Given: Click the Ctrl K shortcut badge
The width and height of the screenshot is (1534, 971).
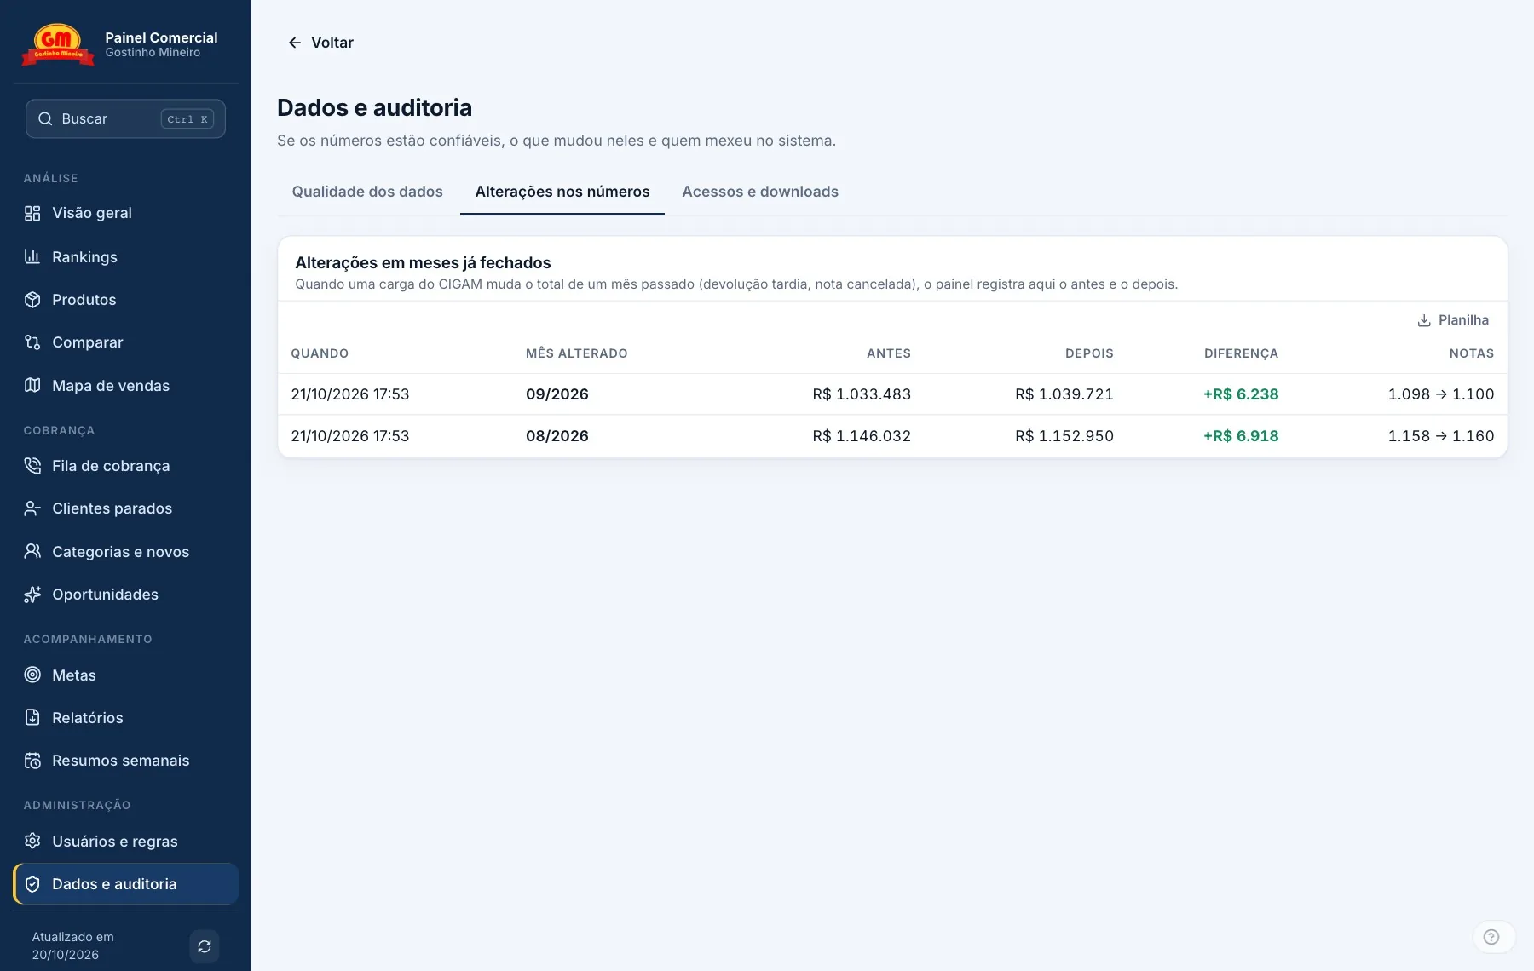Looking at the screenshot, I should pos(187,119).
